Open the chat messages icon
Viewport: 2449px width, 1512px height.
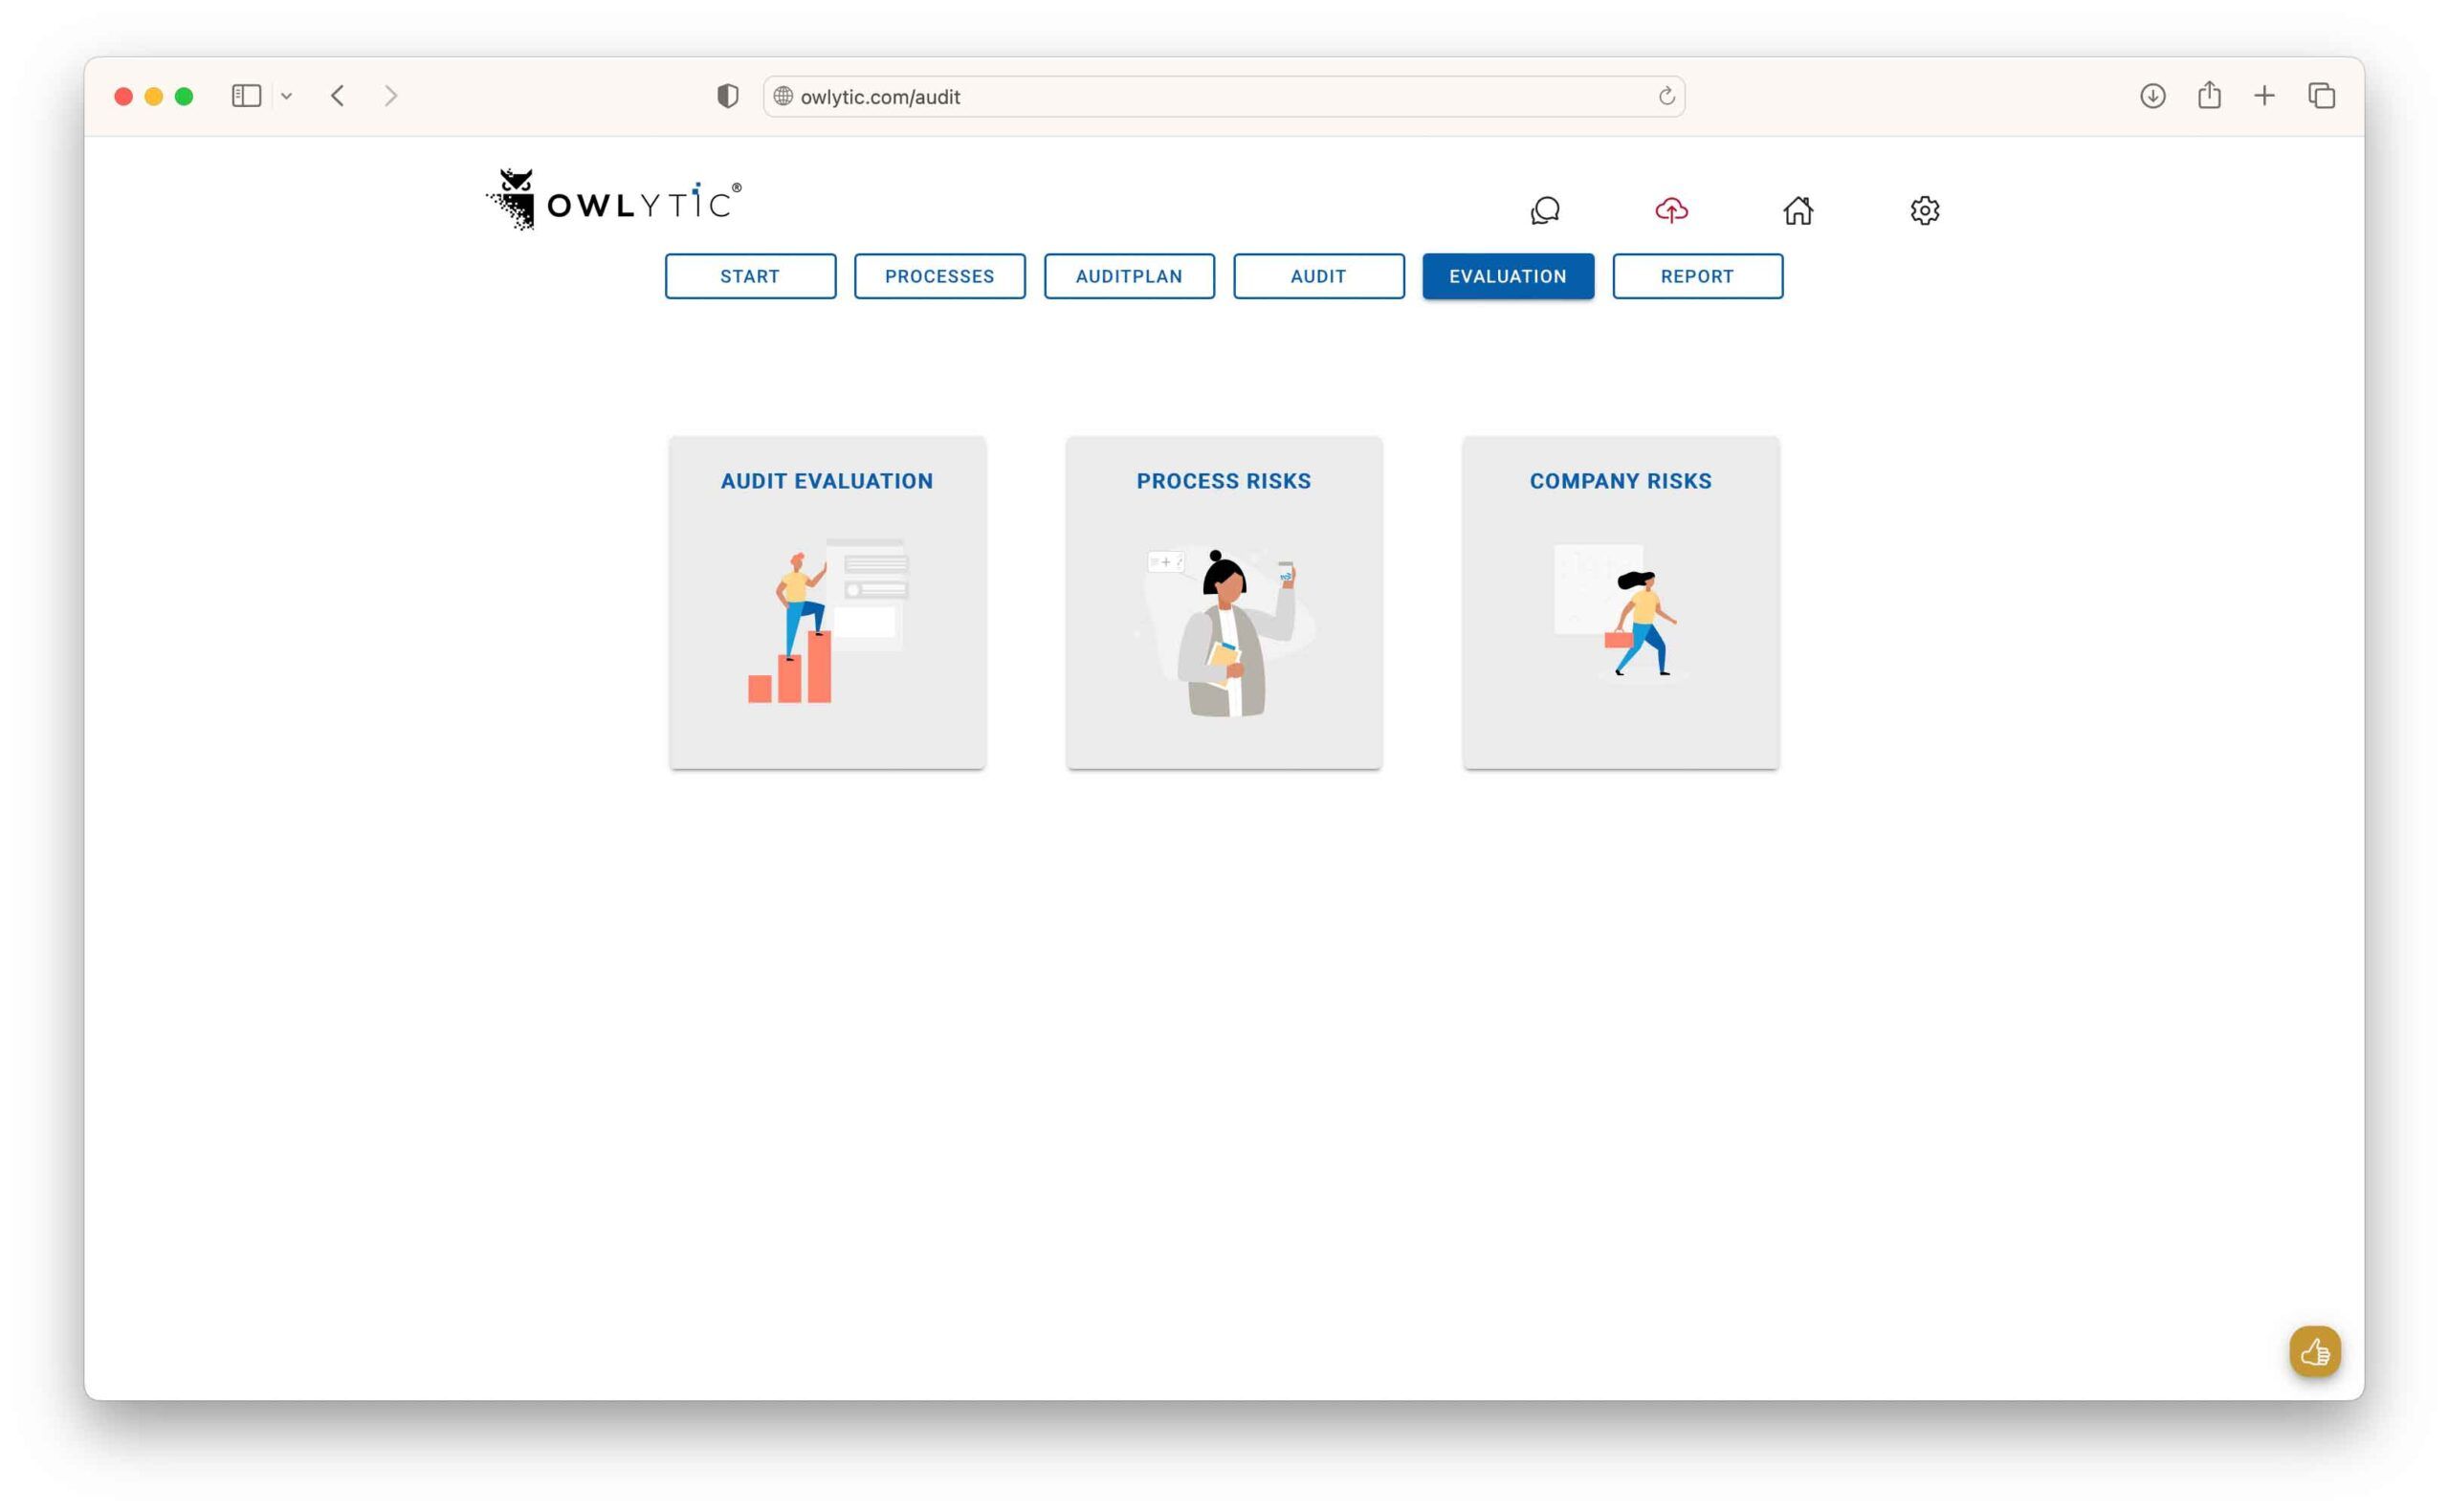pos(1547,211)
